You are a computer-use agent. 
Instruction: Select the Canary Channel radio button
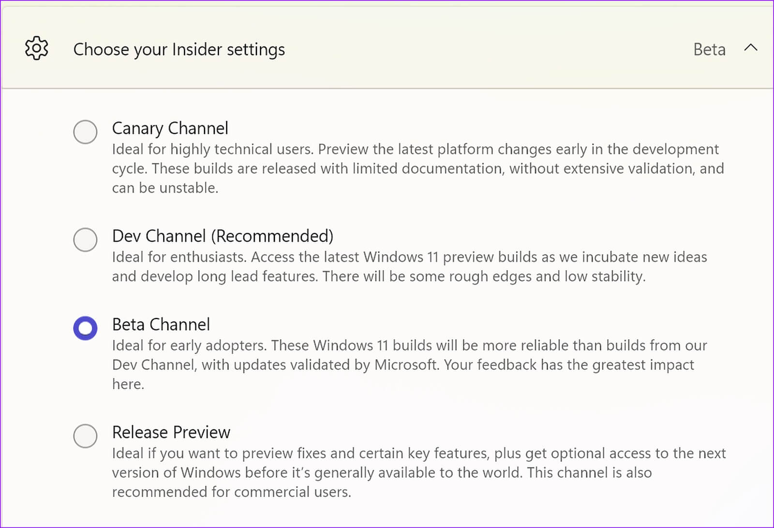coord(85,132)
